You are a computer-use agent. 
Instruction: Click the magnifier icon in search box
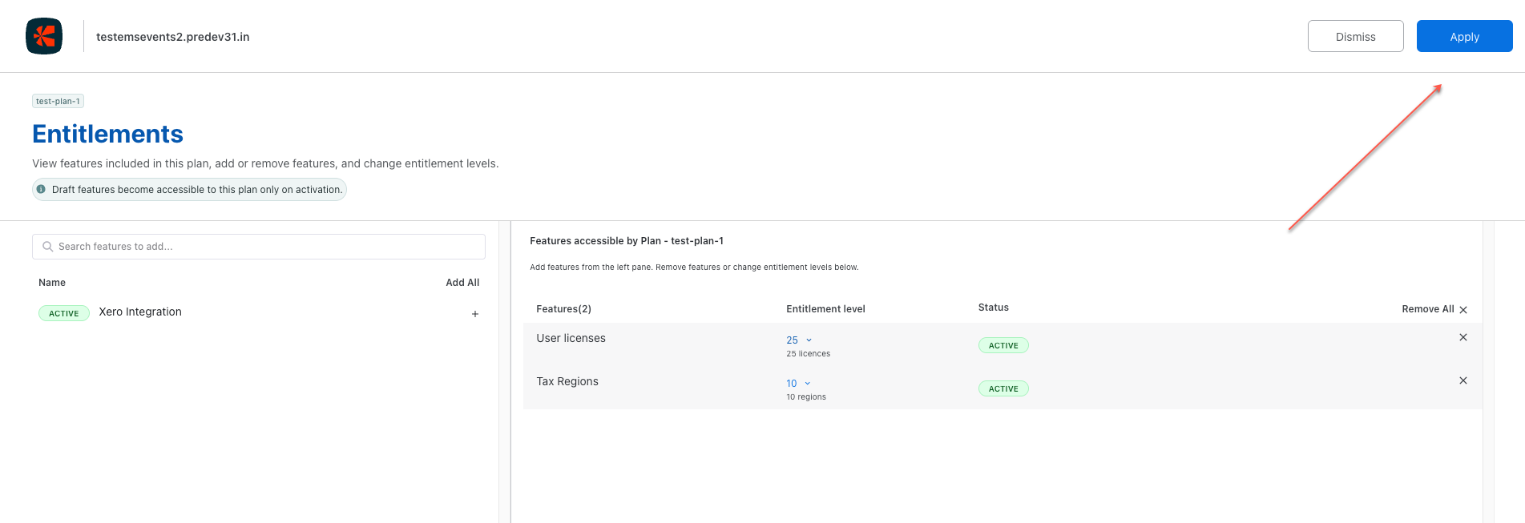click(x=48, y=247)
